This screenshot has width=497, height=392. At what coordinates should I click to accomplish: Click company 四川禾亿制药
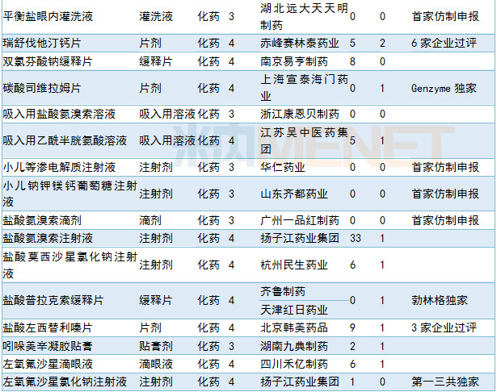[294, 364]
